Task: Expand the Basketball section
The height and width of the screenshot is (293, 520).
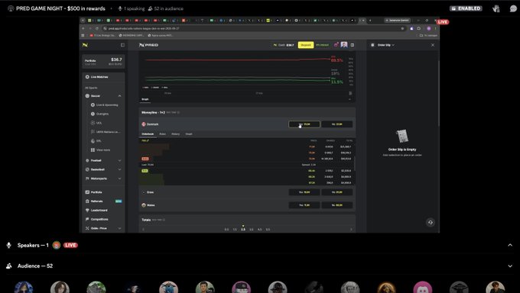Action: [119, 169]
